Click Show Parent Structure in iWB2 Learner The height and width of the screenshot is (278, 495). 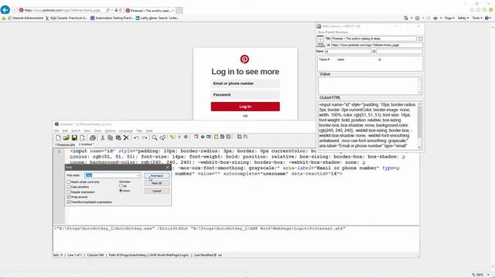(333, 32)
